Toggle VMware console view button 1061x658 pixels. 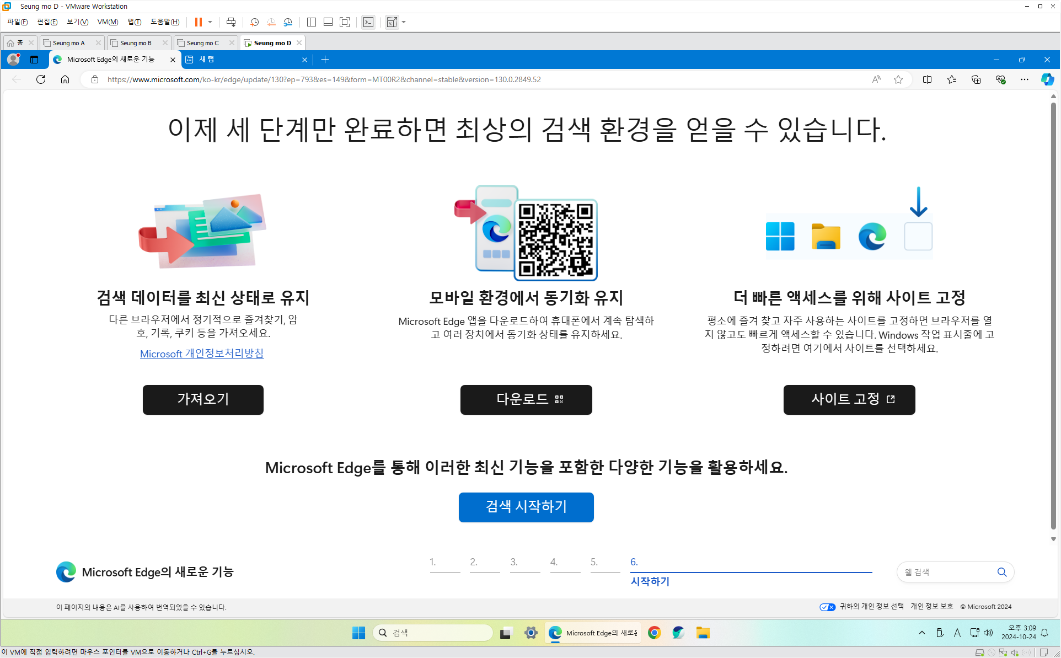pyautogui.click(x=368, y=22)
